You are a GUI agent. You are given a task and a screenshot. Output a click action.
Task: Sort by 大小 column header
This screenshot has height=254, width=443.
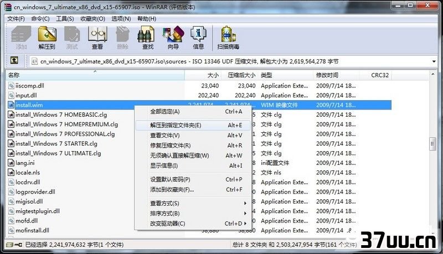tap(203, 75)
